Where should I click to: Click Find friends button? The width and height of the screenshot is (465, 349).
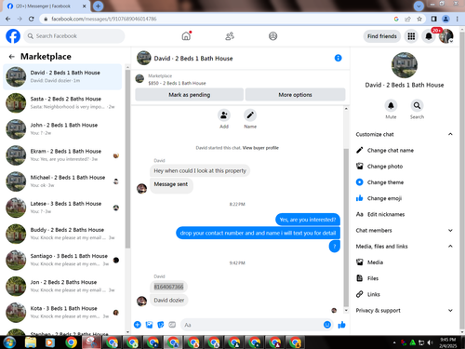(382, 36)
